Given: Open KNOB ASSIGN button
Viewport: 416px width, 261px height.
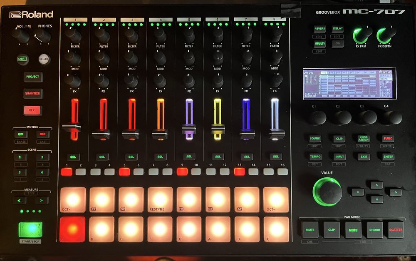Looking at the screenshot, I should [x=363, y=139].
